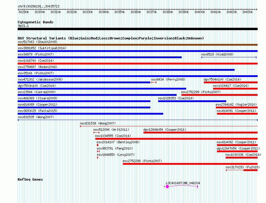Open esv993791 (Pang2010) label
This screenshot has height=203, width=266.
[x=115, y=148]
